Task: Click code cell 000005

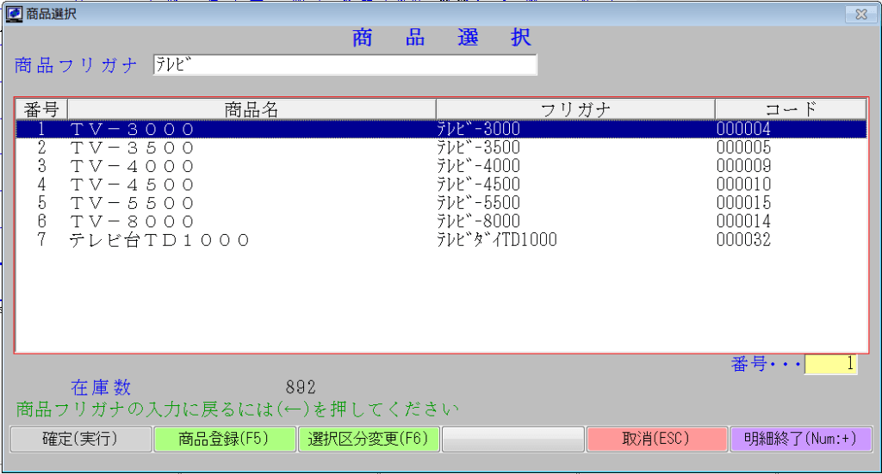Action: click(x=743, y=148)
